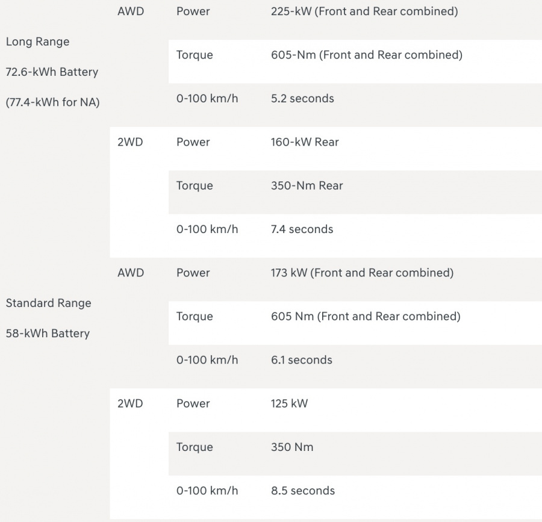The image size is (542, 522).
Task: Click the AWD label next to 225-kW row
Action: 131,11
